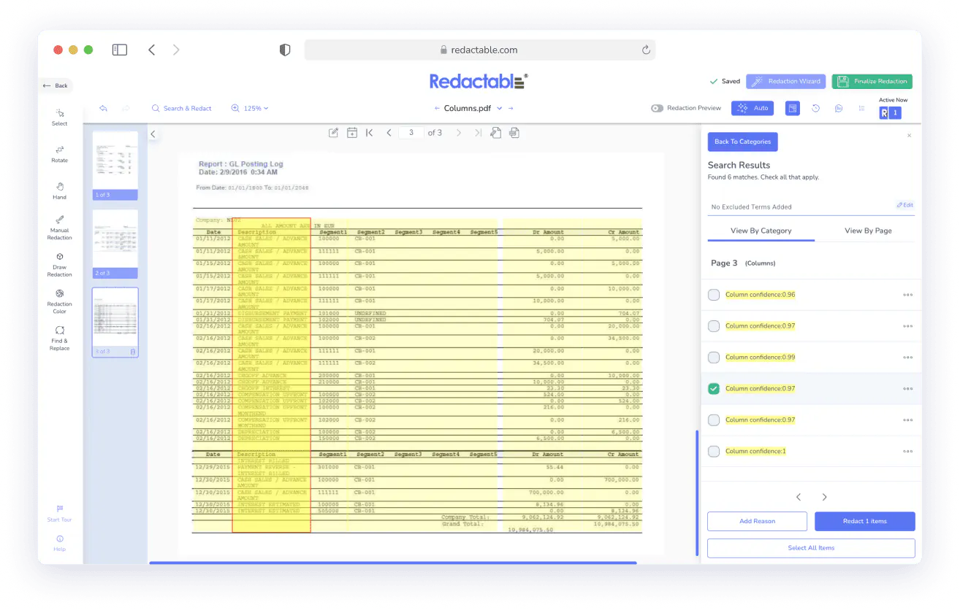
Task: Go Back from the editor
Action: (x=56, y=85)
